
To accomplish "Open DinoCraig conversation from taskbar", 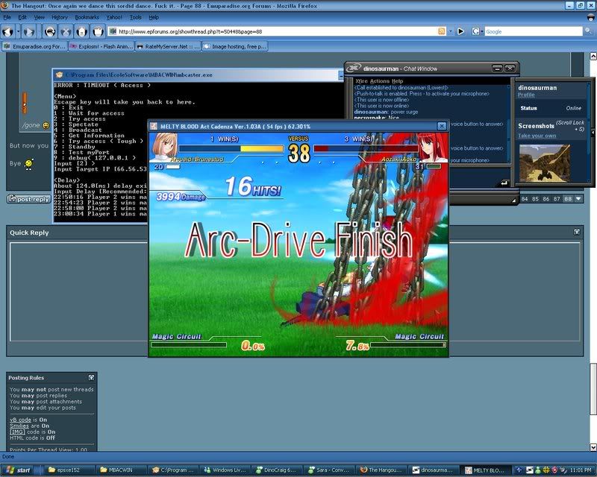I will (x=278, y=470).
